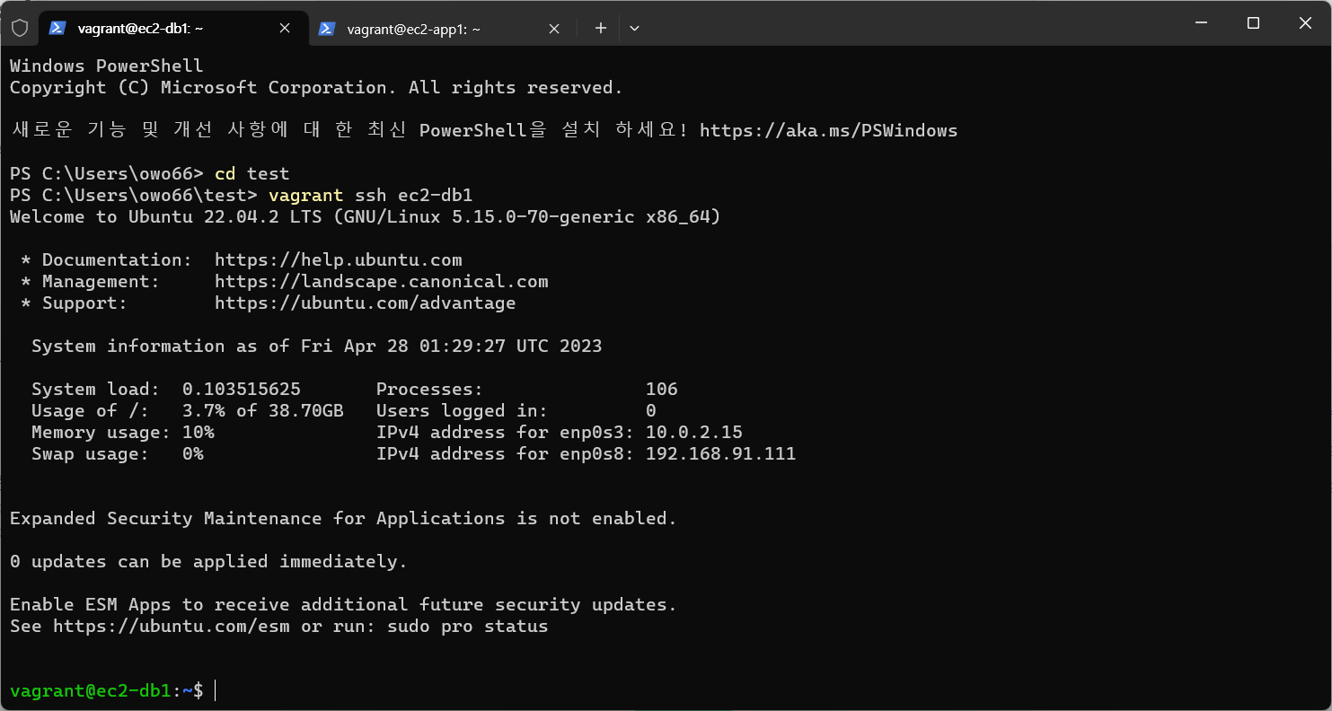1332x711 pixels.
Task: Click the Microsoft Corporation copyright line
Action: [x=317, y=88]
